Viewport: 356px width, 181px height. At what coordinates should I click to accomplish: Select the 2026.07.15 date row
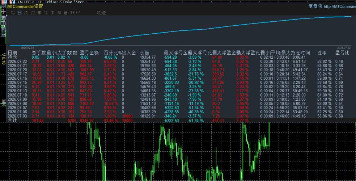(x=17, y=83)
